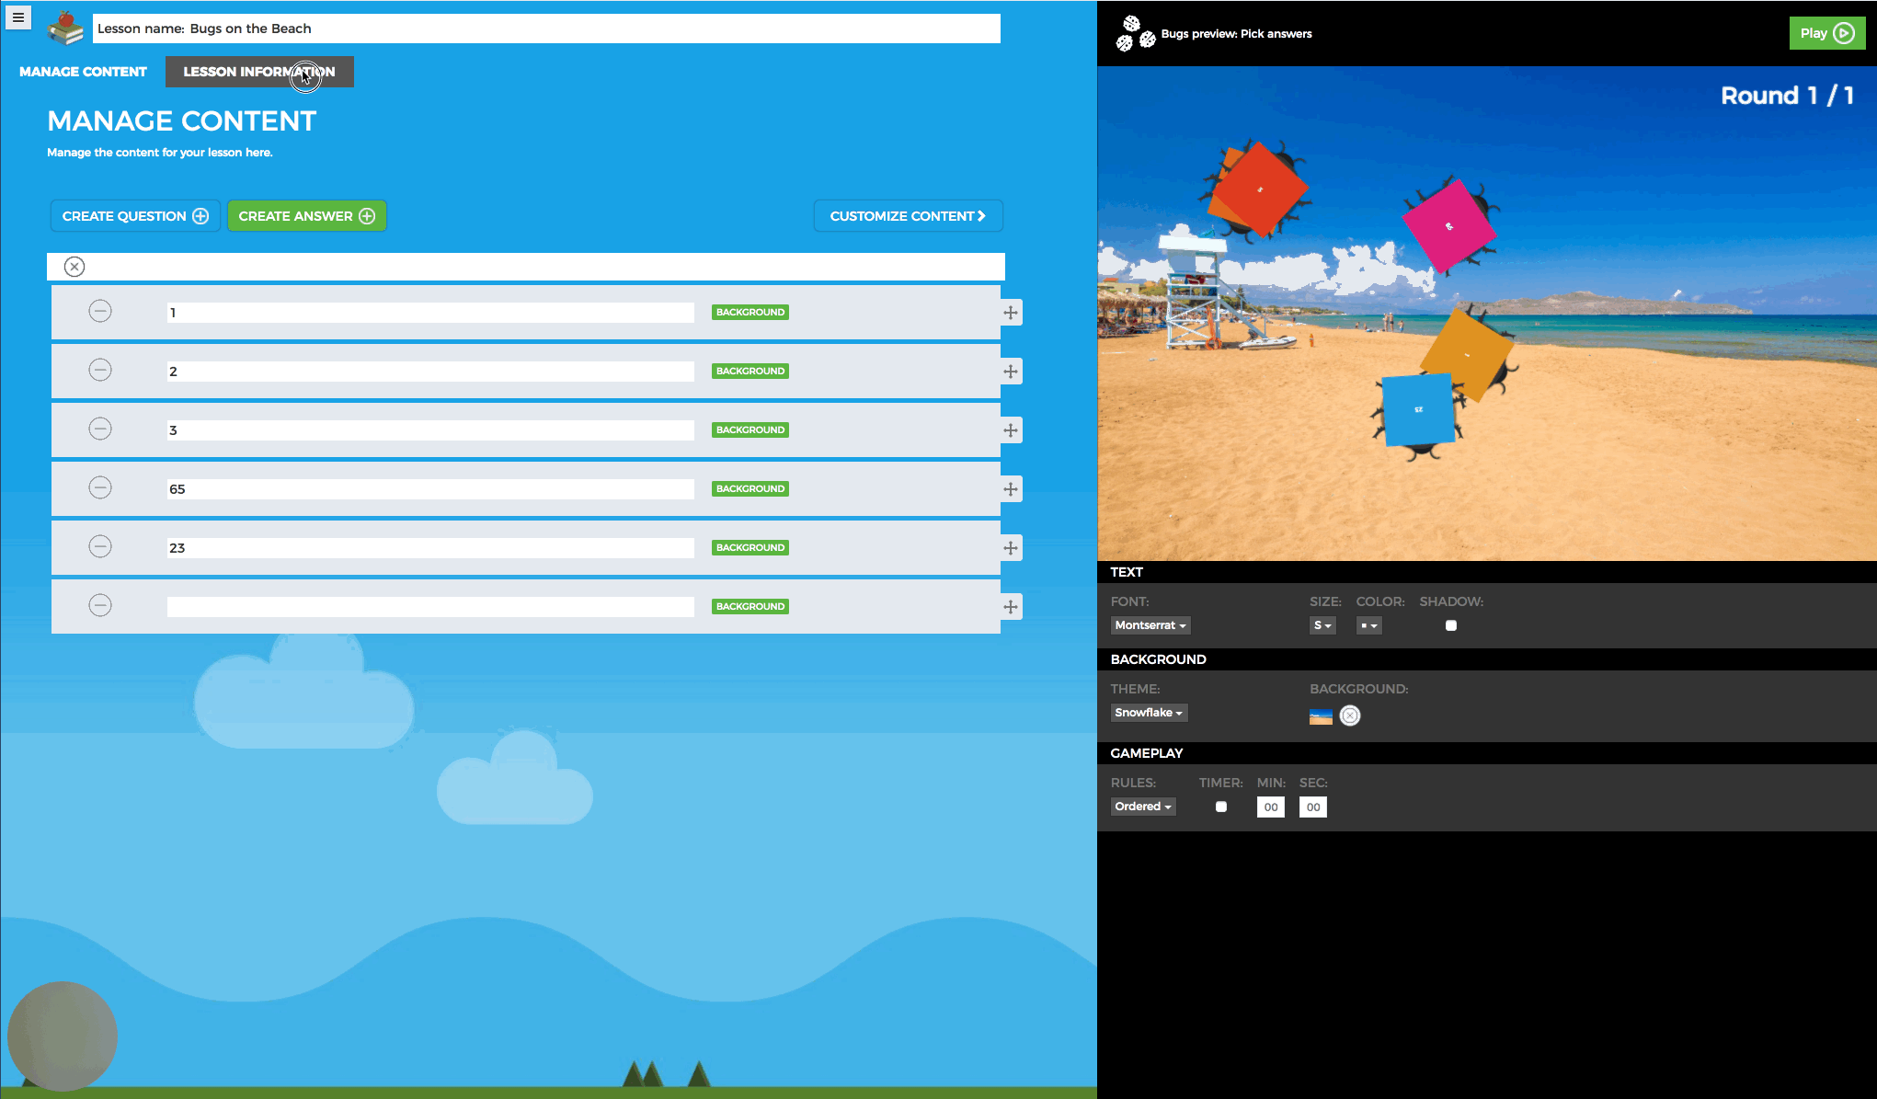The width and height of the screenshot is (1877, 1099).
Task: Click the close X icon on the answer list
Action: (74, 266)
